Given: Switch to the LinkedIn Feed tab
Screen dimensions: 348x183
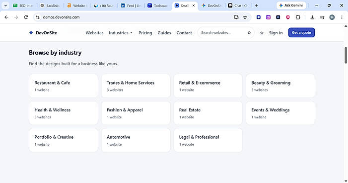Looking at the screenshot, I should (x=131, y=5).
